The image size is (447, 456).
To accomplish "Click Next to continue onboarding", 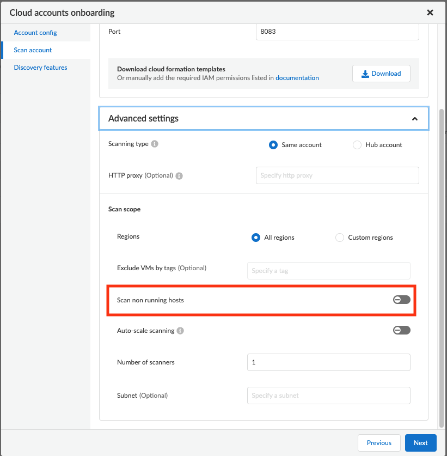I will pos(420,443).
